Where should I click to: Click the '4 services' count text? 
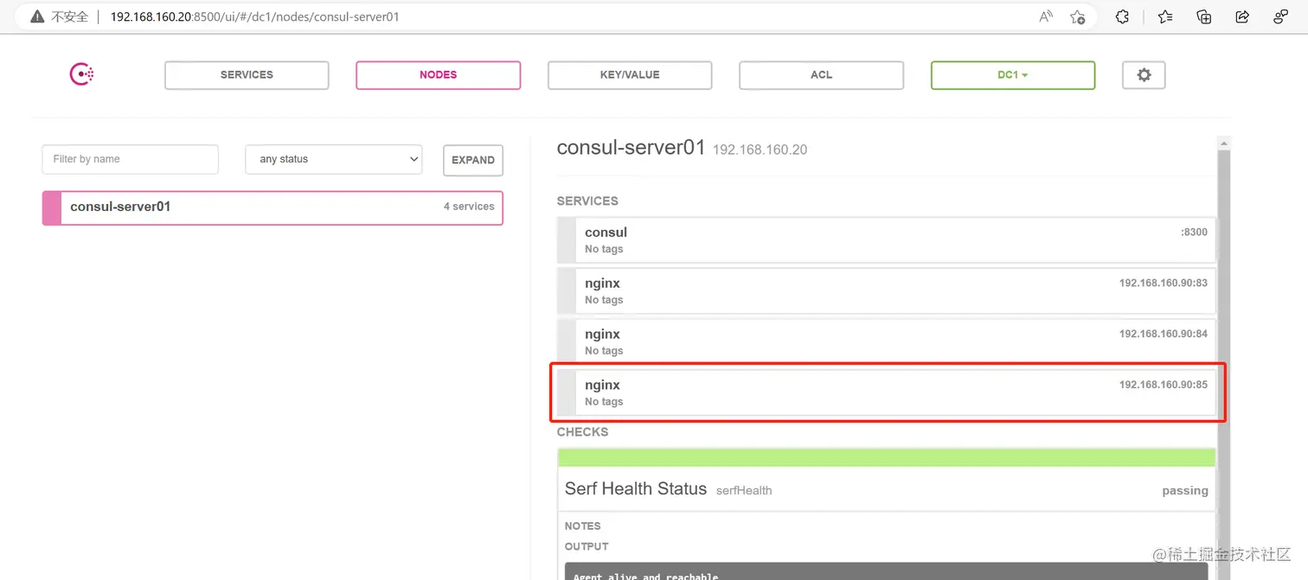click(469, 207)
